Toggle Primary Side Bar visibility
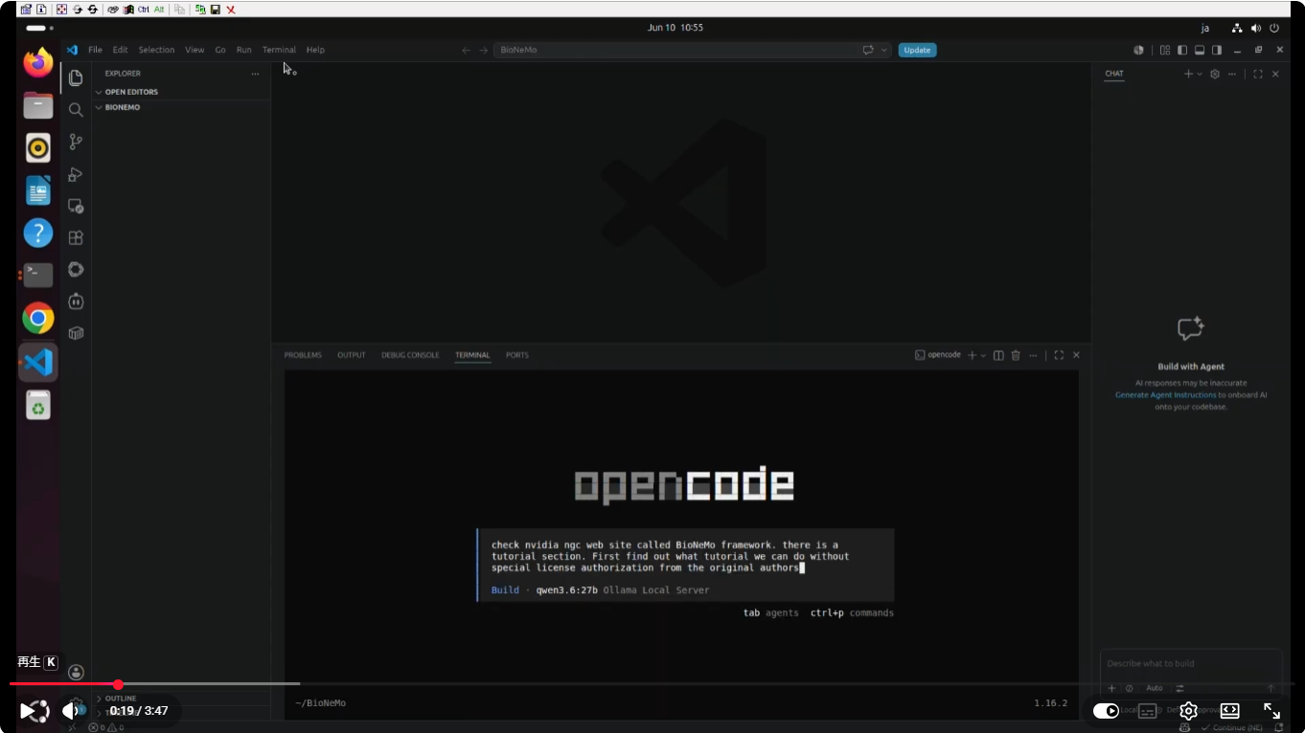The width and height of the screenshot is (1305, 733). 1182,50
